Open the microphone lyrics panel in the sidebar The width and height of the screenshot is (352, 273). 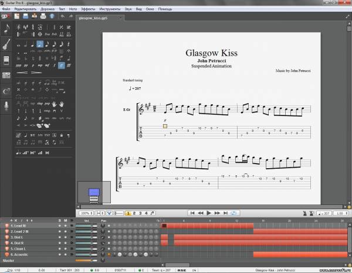[x=6, y=105]
